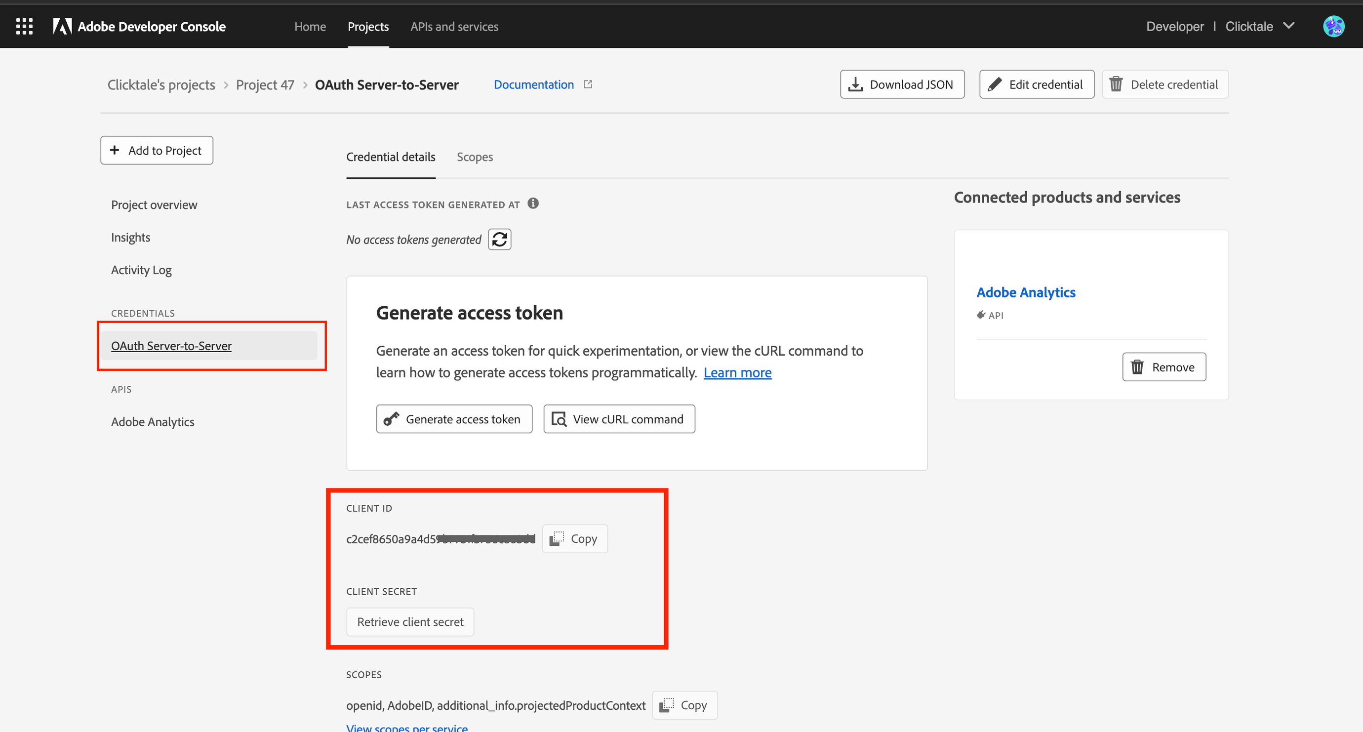Open Activity Log in sidebar
This screenshot has width=1363, height=732.
click(x=141, y=270)
